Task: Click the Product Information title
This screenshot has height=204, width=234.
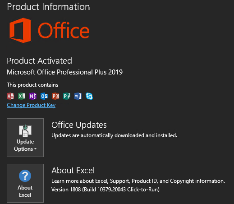Action: coord(48,7)
